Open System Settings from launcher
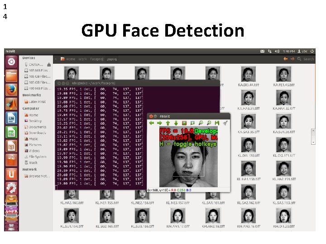 (x=11, y=188)
